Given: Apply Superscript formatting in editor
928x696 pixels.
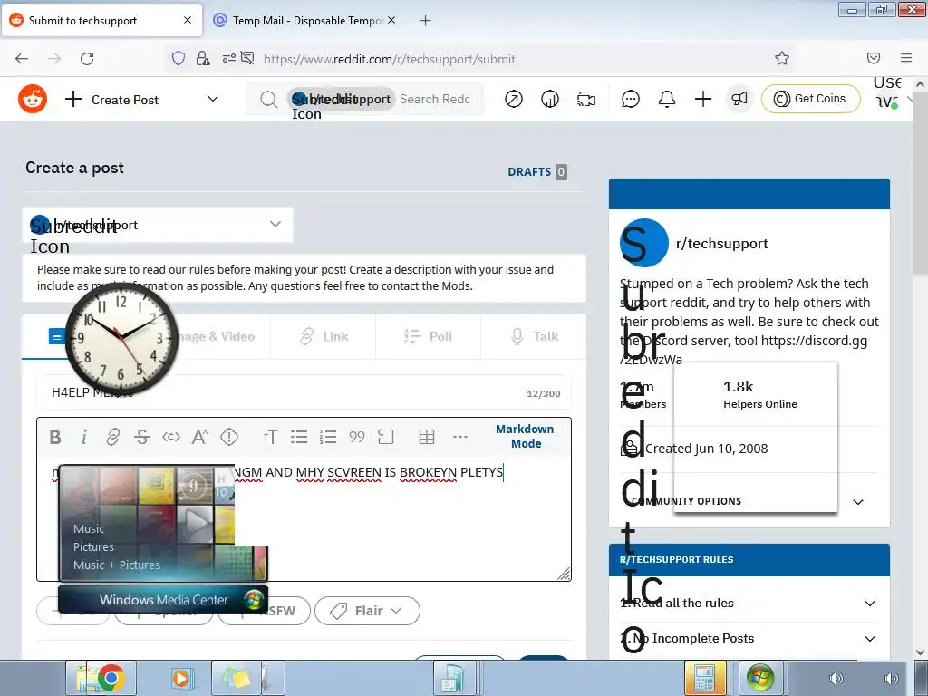Looking at the screenshot, I should (x=199, y=437).
